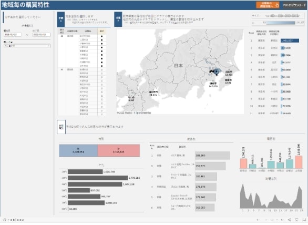Click the redo arrow in Tableau toolbar
The image size is (308, 225).
point(266,220)
